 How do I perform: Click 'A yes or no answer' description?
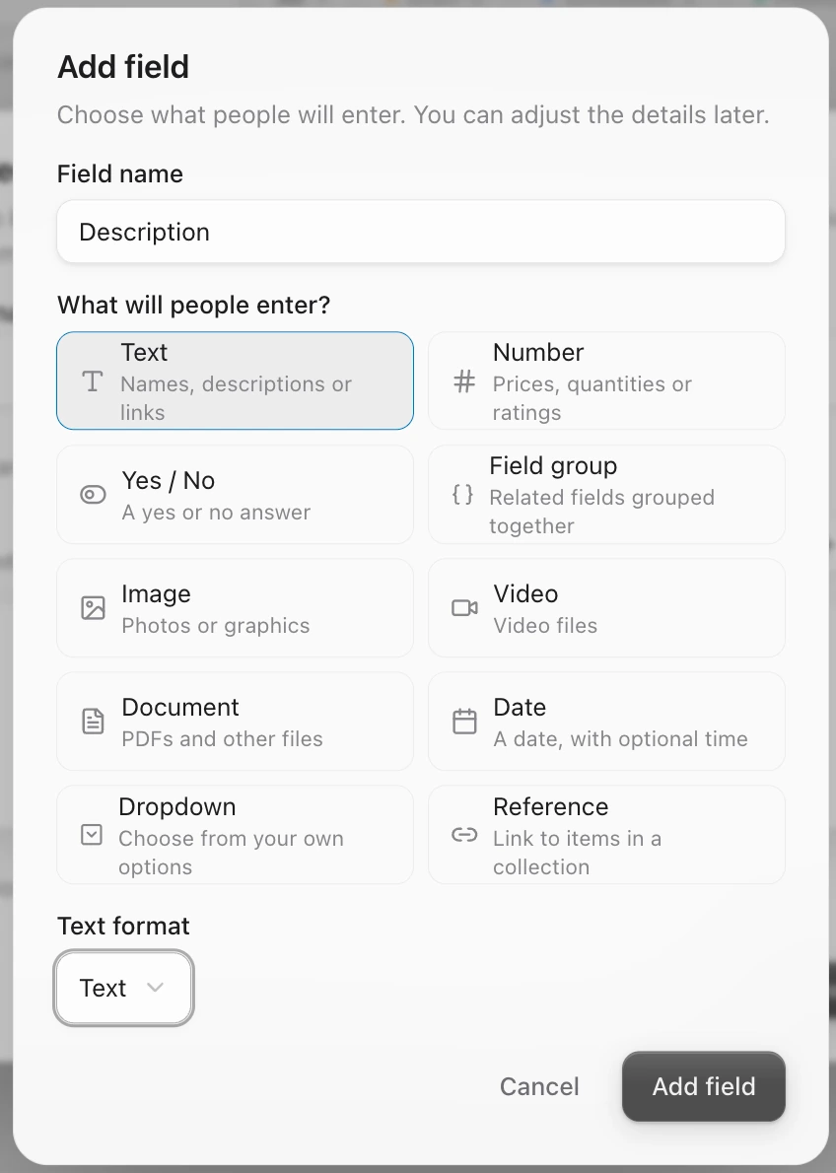pyautogui.click(x=216, y=513)
